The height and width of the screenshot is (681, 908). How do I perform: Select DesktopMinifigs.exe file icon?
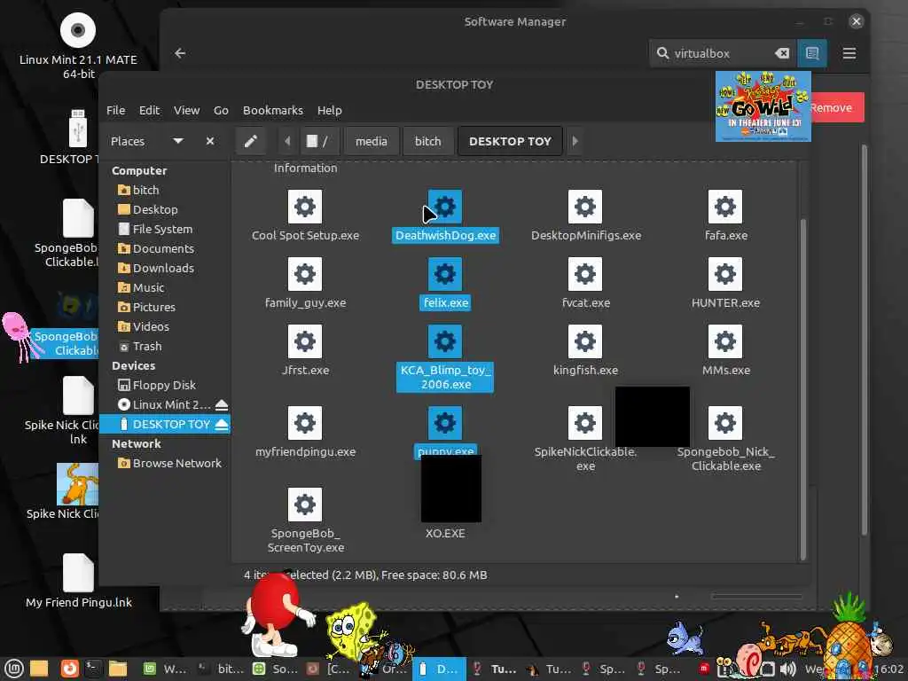tap(585, 207)
